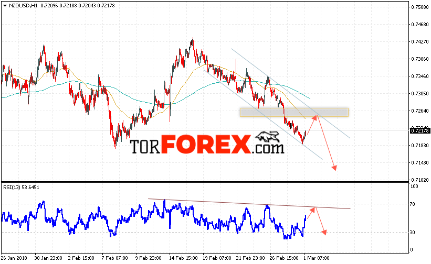Select price scale value 0.73460
The image size is (431, 264).
click(420, 76)
